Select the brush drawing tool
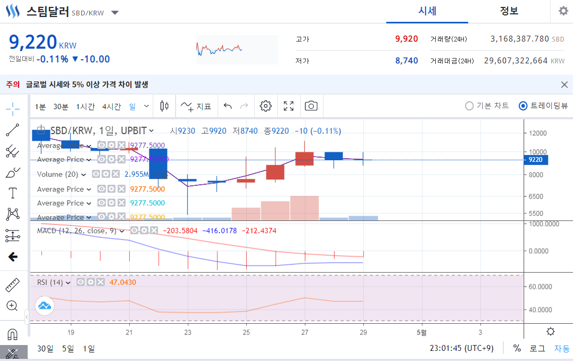 click(12, 173)
